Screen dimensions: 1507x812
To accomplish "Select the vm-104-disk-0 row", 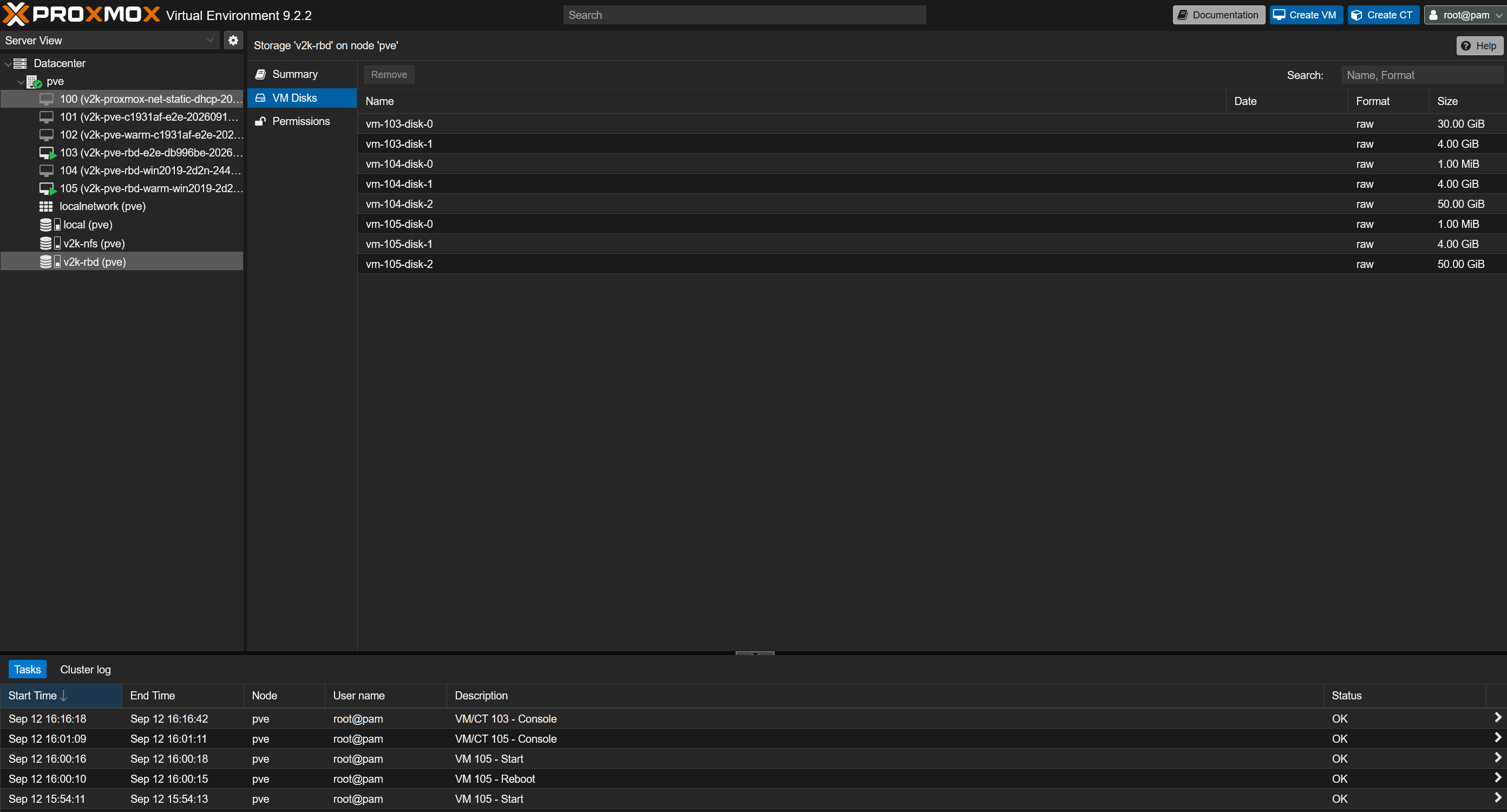I will point(932,164).
